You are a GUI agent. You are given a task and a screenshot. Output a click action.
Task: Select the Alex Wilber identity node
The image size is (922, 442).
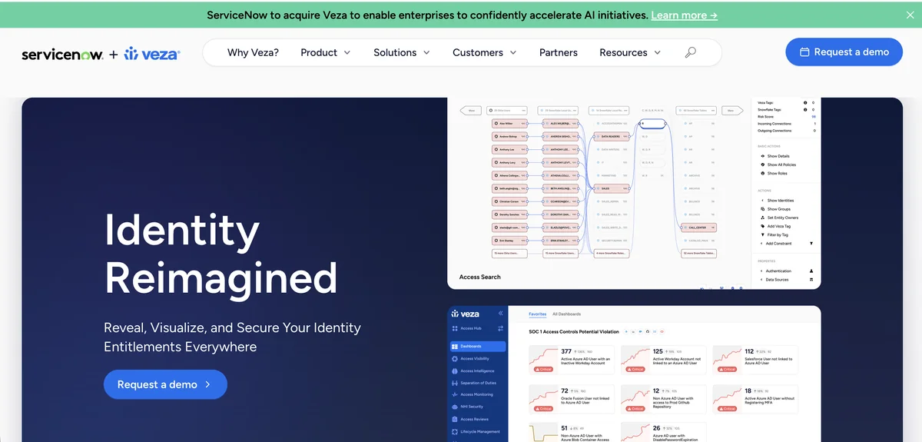click(509, 123)
